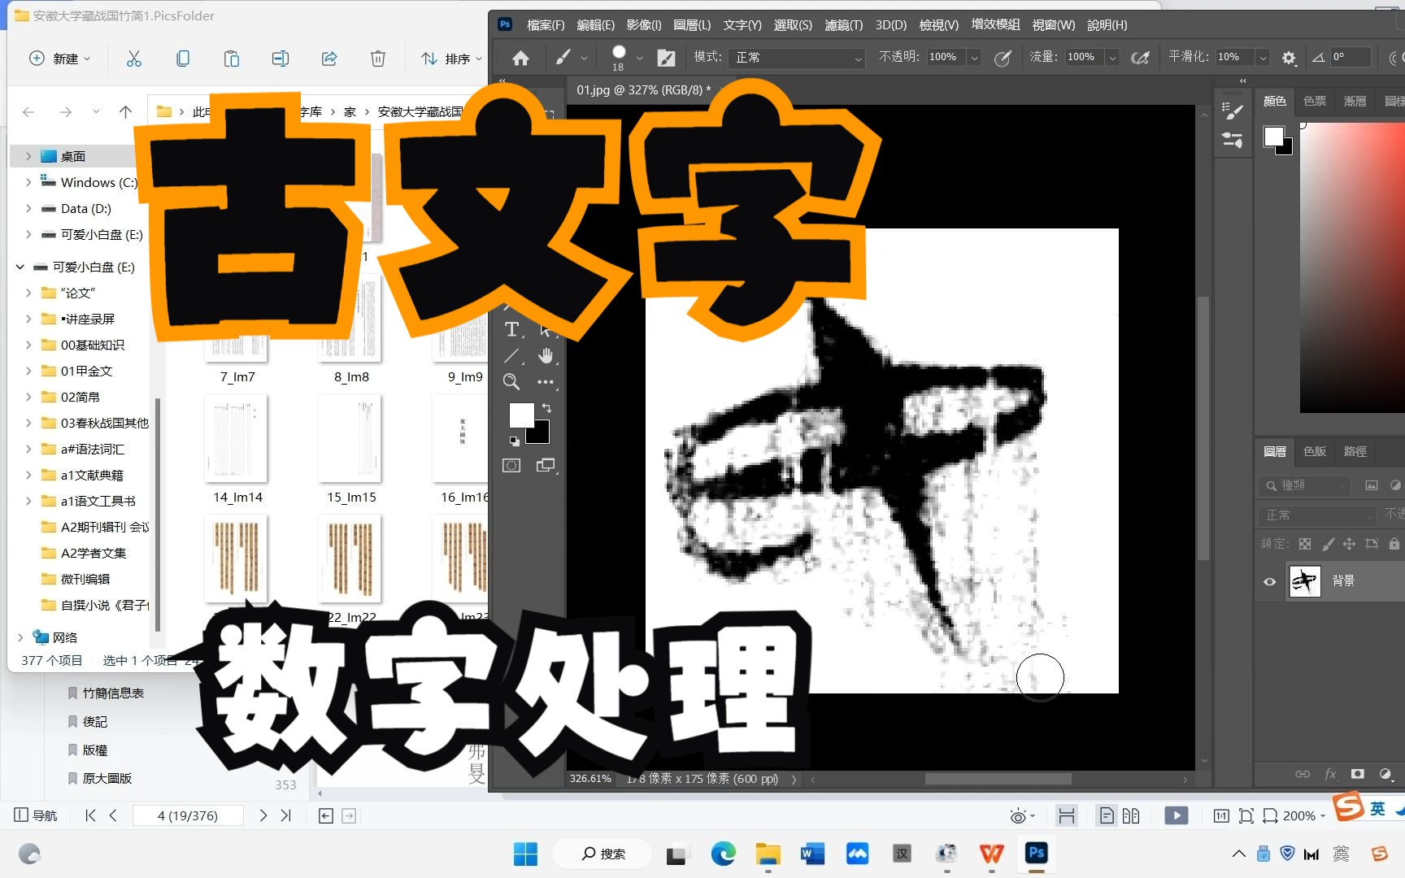Add layer mask icon
Screen dimensions: 1405x878
pos(1357,774)
